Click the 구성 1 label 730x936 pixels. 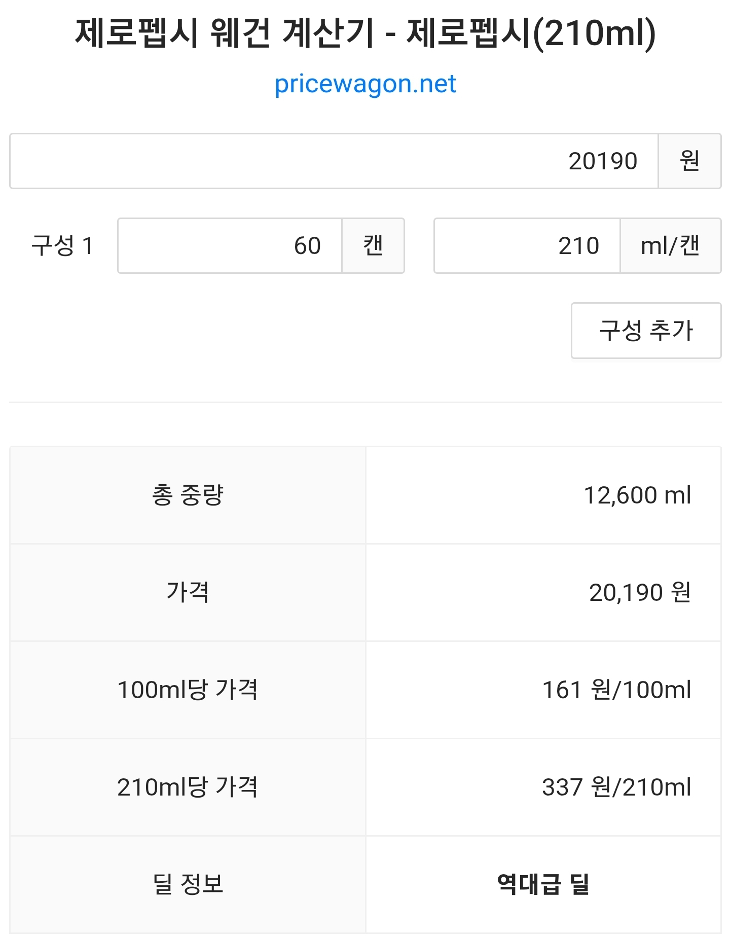62,246
